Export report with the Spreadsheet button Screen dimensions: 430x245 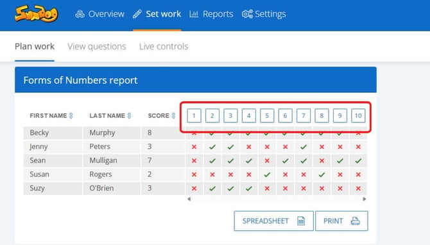pos(273,221)
